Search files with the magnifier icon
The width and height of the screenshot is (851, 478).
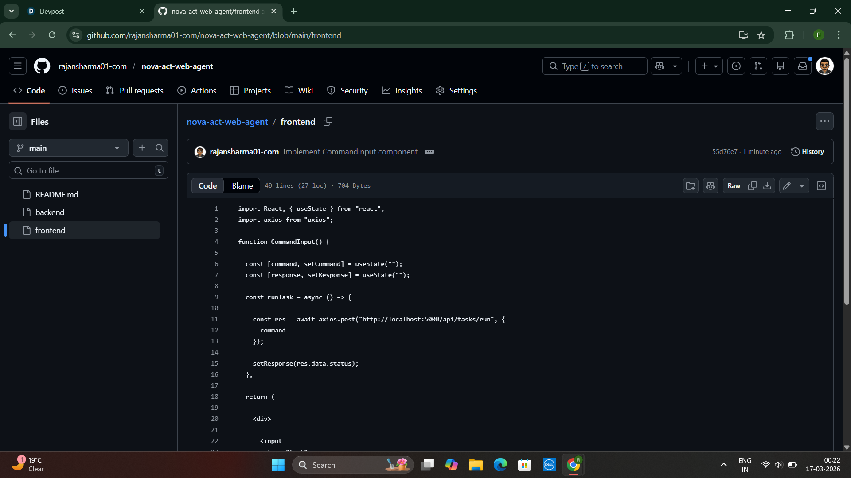pos(160,148)
